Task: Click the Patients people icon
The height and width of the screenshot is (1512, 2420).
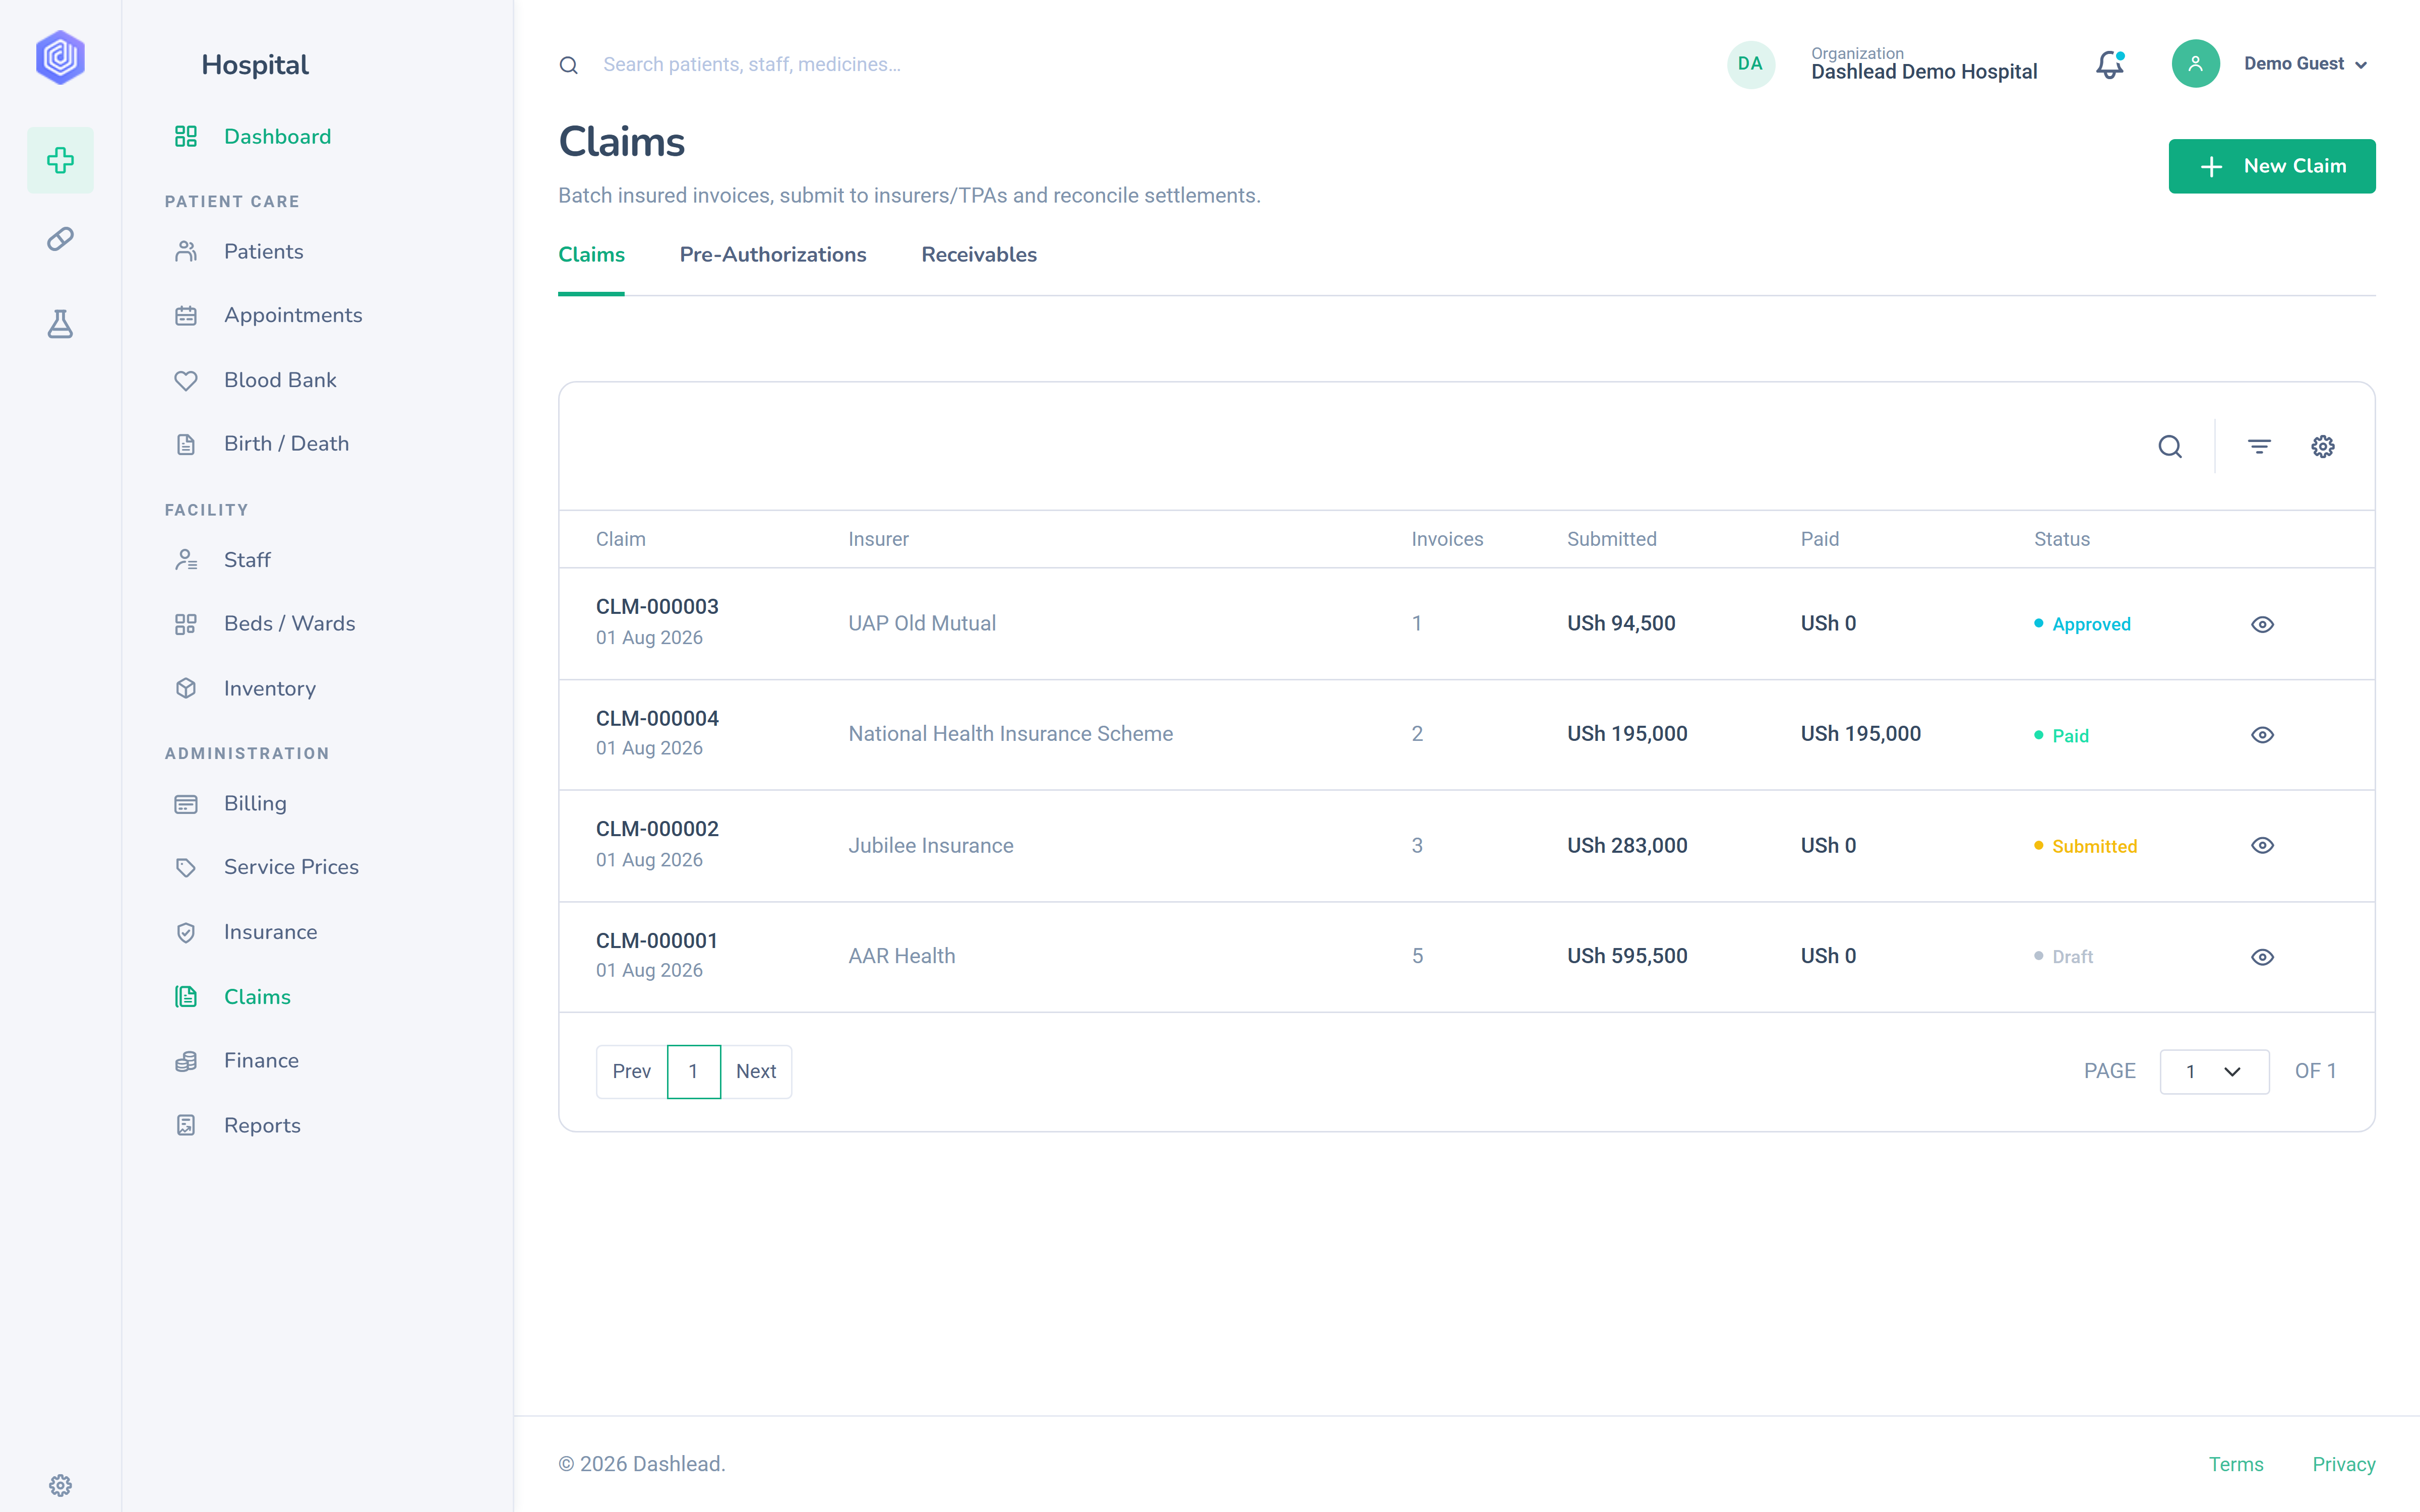Action: (186, 251)
